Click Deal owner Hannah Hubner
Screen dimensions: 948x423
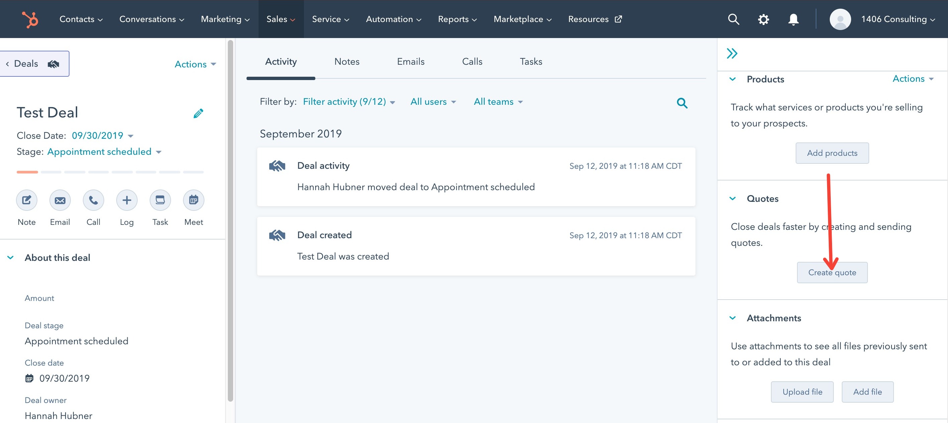(58, 416)
